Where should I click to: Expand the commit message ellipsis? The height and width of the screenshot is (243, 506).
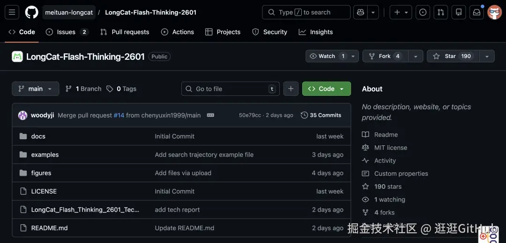[x=210, y=115]
